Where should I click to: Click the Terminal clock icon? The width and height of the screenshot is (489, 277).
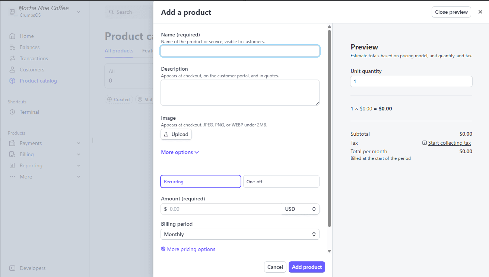coord(12,112)
